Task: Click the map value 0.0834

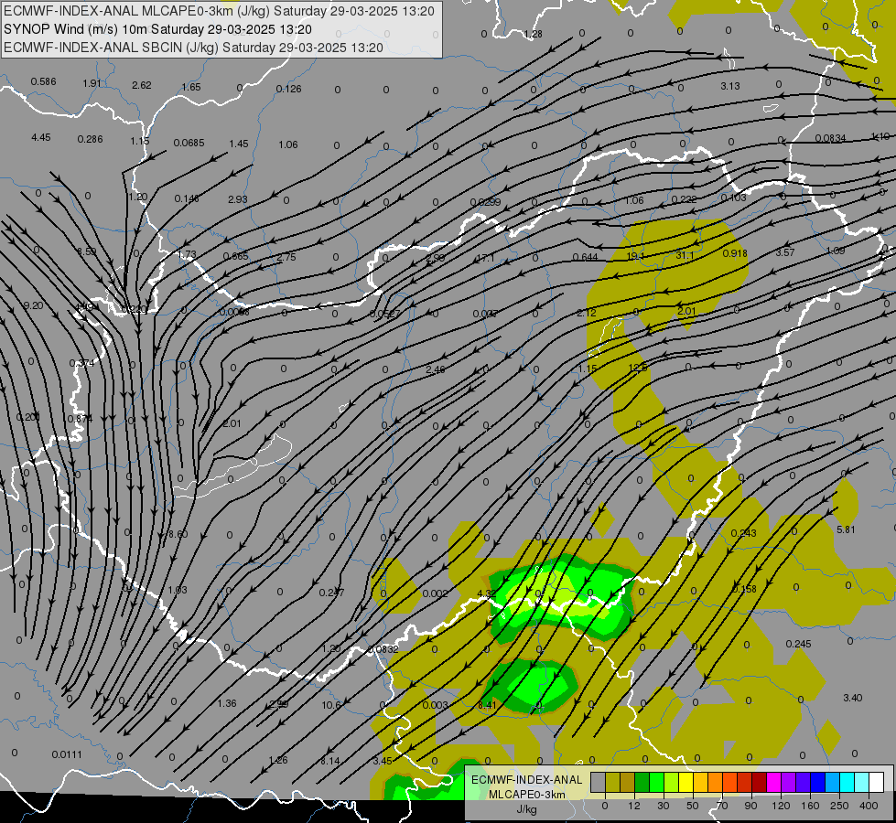Action: point(831,138)
